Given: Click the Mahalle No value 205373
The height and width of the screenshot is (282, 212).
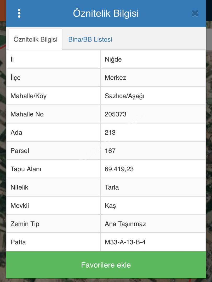Looking at the screenshot, I should click(116, 114).
